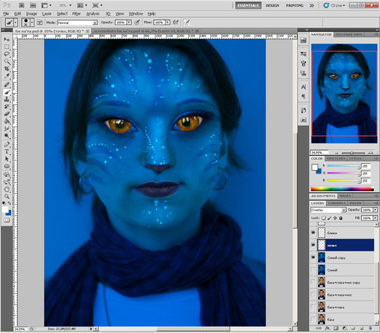The image size is (380, 333).
Task: Select the Rectangular Marquee tool
Action: point(6,46)
